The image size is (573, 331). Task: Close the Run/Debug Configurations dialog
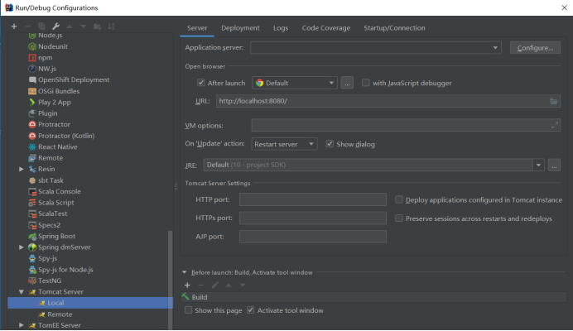564,7
